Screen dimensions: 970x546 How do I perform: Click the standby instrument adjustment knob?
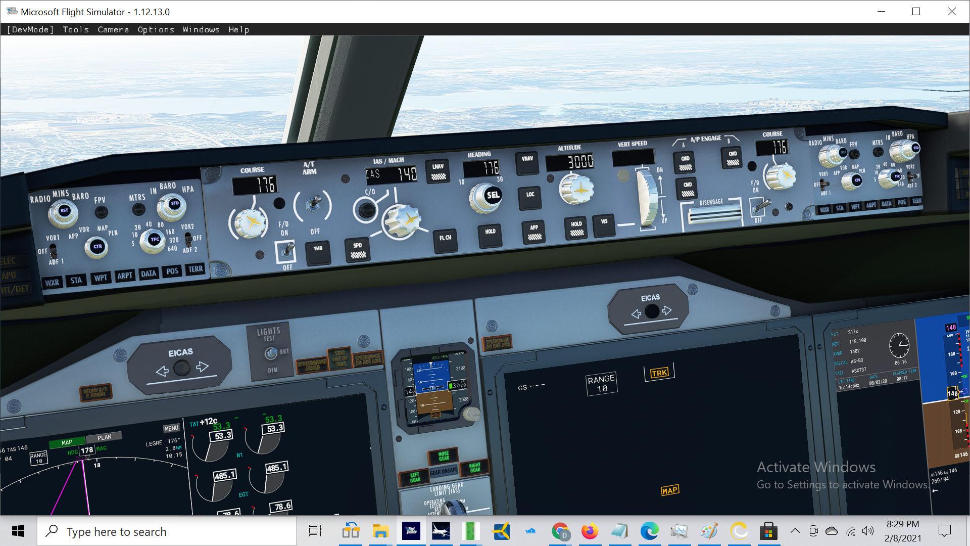click(x=471, y=414)
